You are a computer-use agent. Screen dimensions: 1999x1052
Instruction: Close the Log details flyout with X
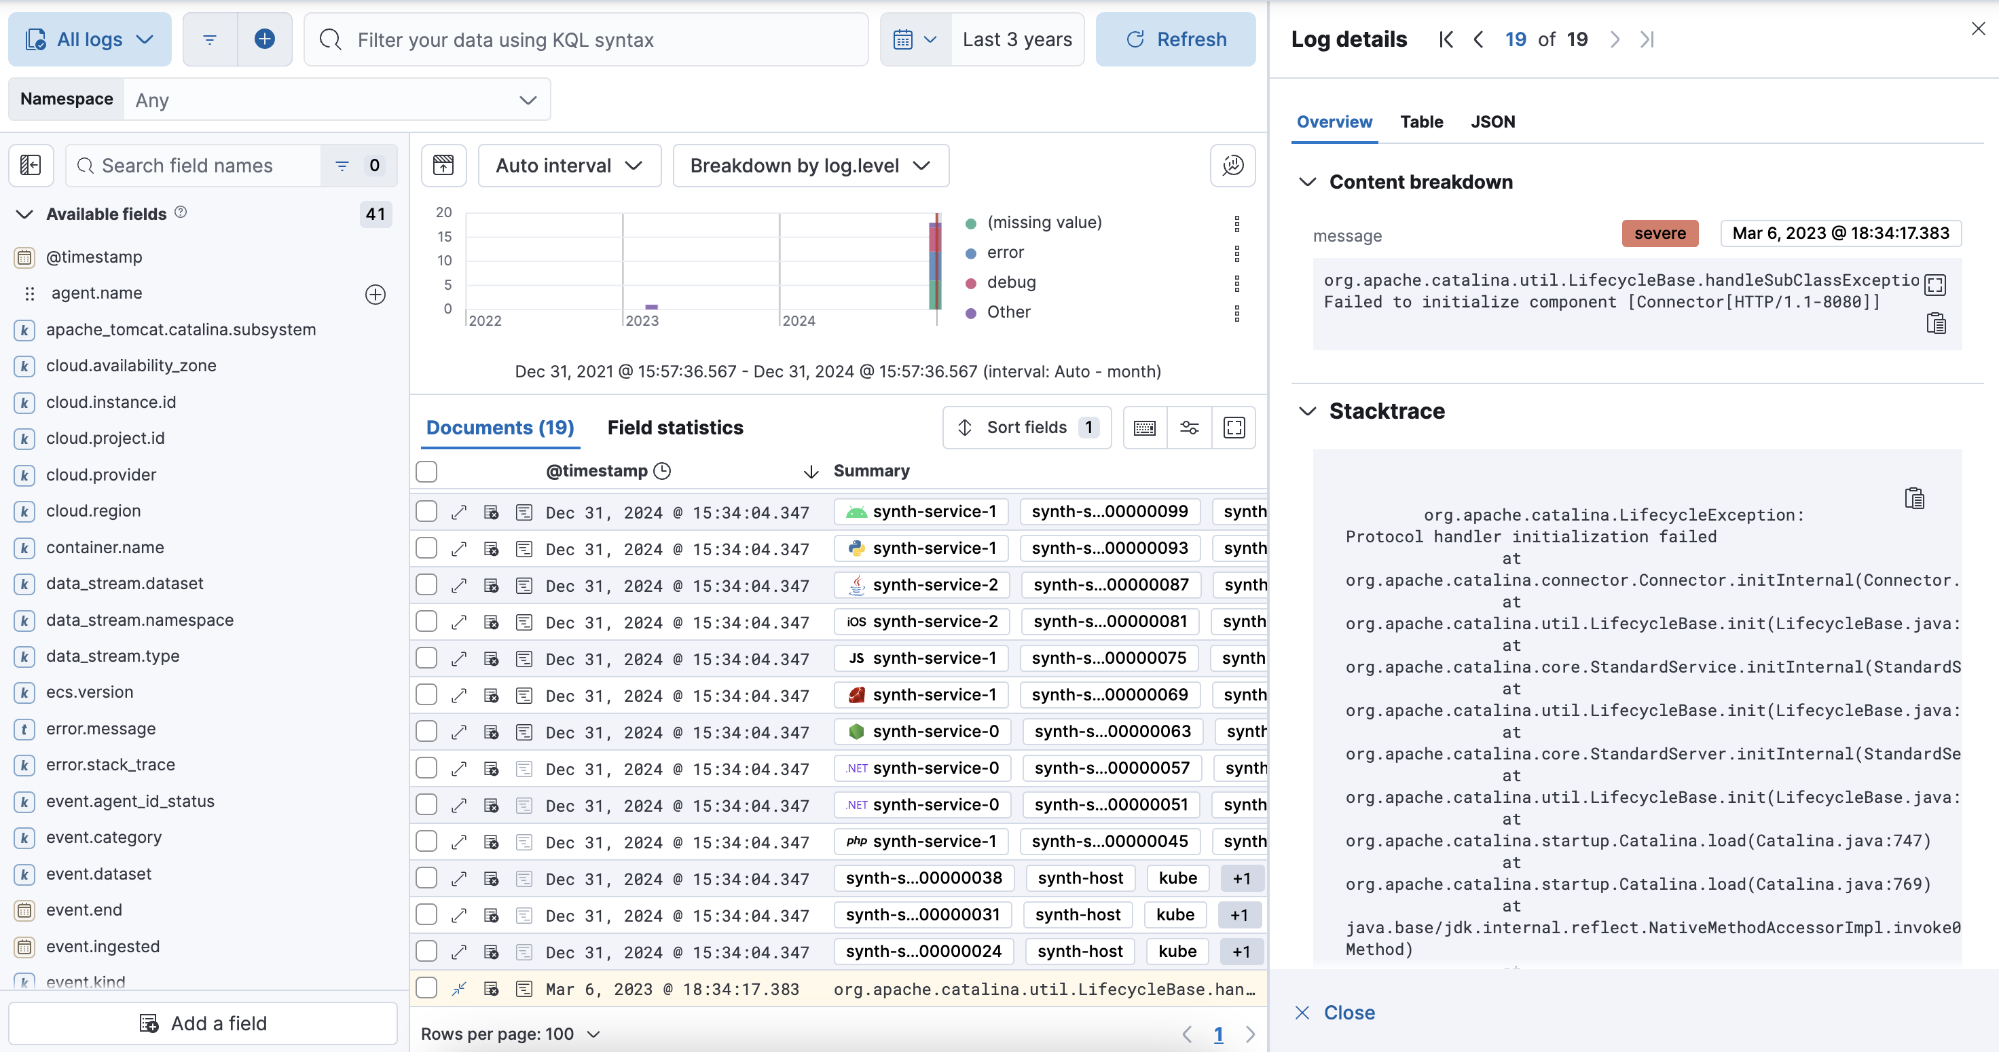[x=1978, y=29]
